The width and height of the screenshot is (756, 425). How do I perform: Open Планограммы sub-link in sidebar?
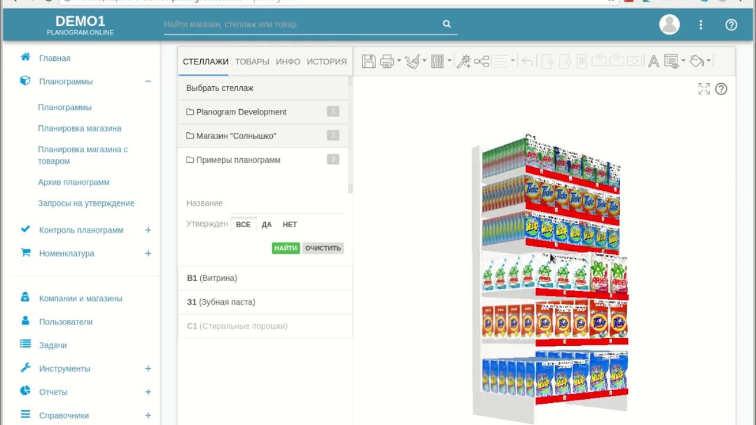(x=65, y=107)
